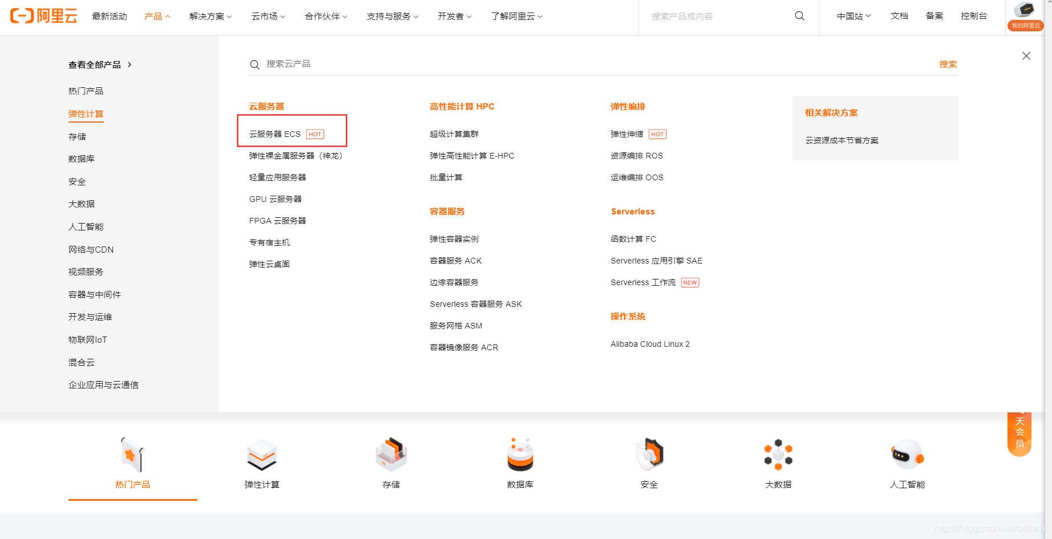
Task: Open Alibaba Cloud Linux 2 link
Action: pos(650,344)
